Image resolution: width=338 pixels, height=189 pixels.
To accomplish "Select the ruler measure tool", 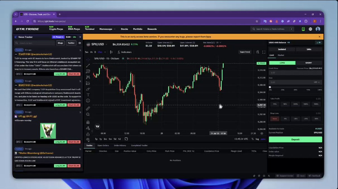I will coord(88,108).
